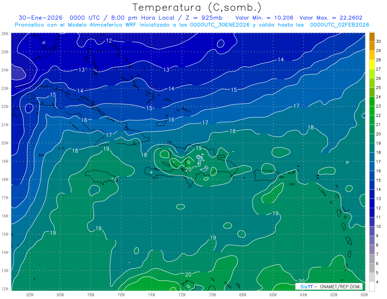Click the "66W" longitude label
387x299 pixels.
click(x=273, y=294)
